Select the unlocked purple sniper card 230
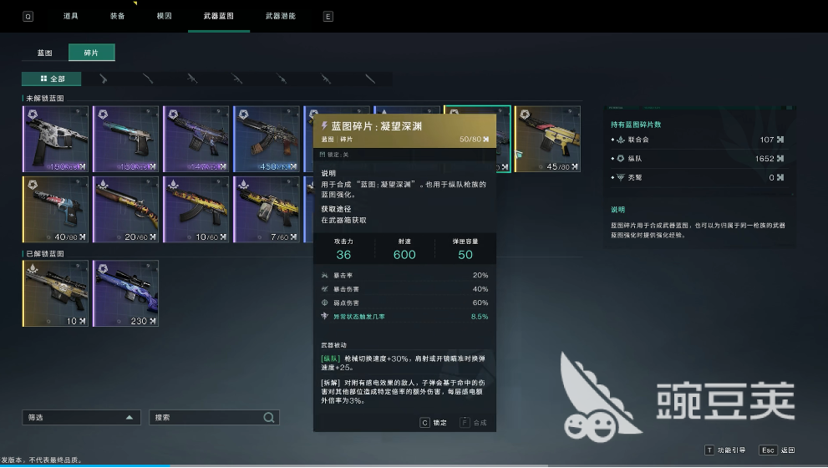828x468 pixels. click(125, 293)
